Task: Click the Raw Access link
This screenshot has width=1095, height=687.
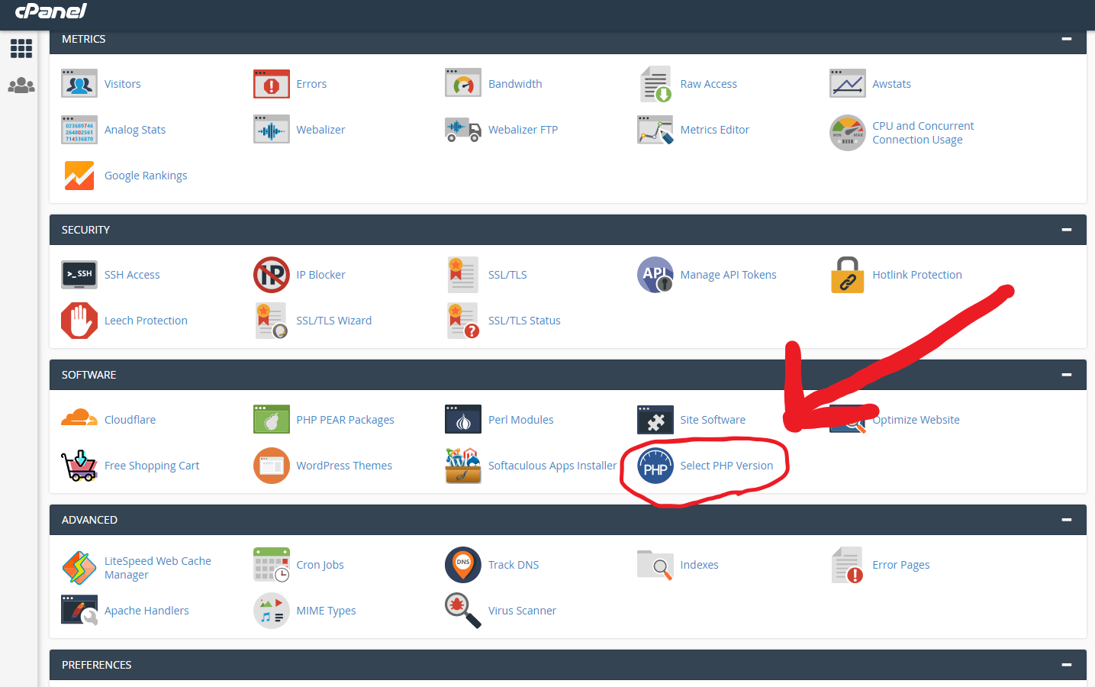Action: point(708,84)
